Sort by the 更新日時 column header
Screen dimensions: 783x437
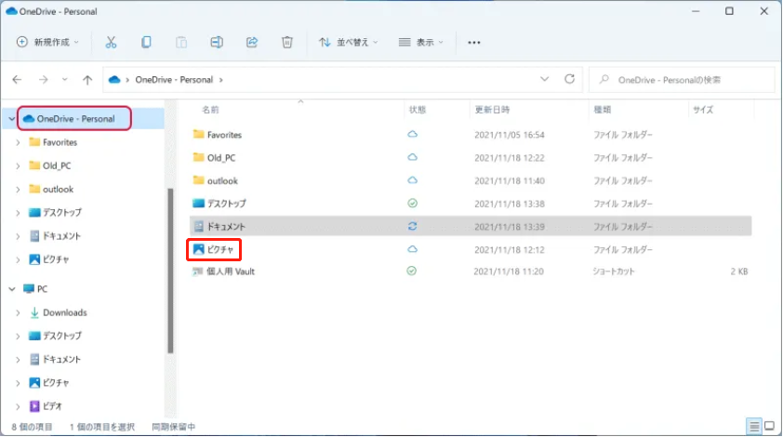coord(492,110)
